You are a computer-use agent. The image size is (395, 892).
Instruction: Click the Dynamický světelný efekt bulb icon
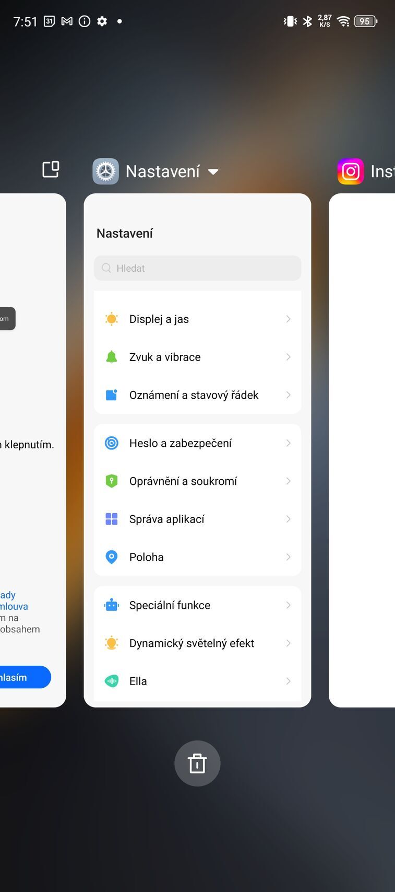(x=112, y=643)
